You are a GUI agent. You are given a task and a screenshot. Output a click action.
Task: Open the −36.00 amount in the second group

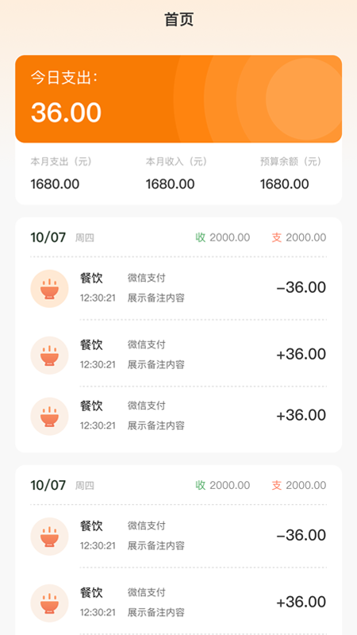pos(301,535)
